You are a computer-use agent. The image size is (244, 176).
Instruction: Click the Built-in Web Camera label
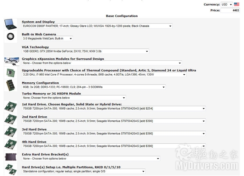[x=39, y=34]
